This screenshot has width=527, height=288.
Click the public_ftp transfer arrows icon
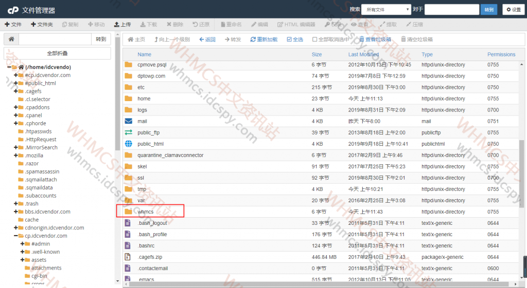point(128,132)
